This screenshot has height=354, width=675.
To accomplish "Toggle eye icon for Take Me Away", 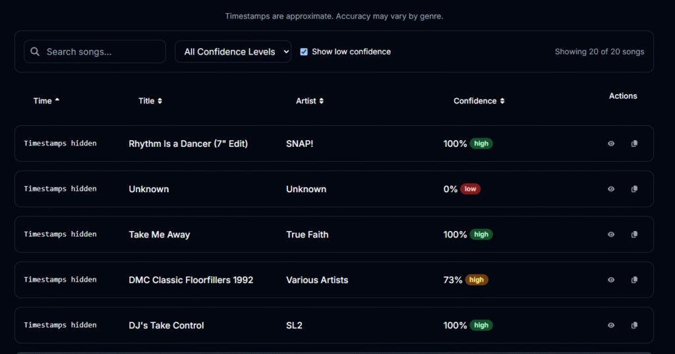I will pos(611,234).
